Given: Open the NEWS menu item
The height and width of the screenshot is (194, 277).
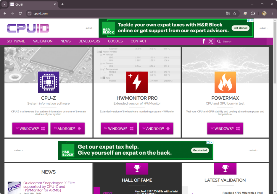Looking at the screenshot, I should point(65,41).
